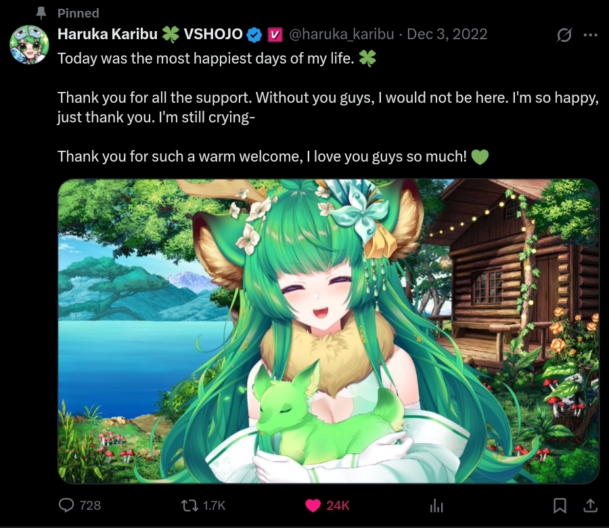The width and height of the screenshot is (609, 528).
Task: Click the Pinned pushpin icon
Action: (41, 14)
